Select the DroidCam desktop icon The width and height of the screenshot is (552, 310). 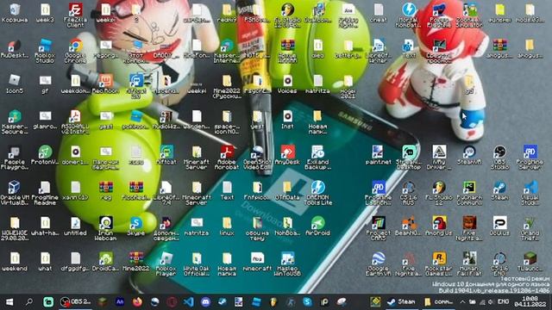[x=105, y=262]
